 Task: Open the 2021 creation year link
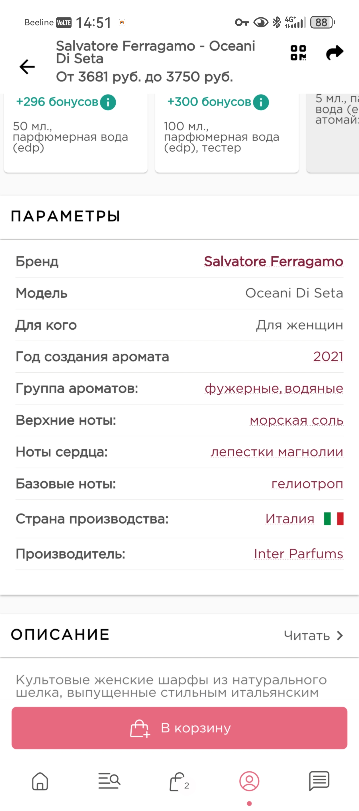[328, 357]
